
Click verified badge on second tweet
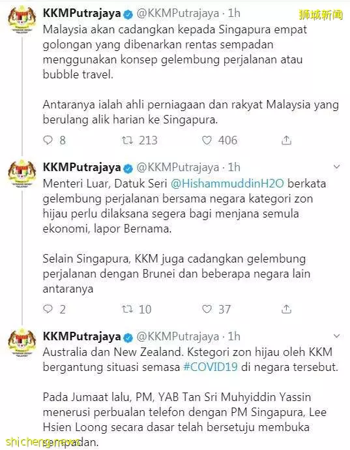coord(128,169)
